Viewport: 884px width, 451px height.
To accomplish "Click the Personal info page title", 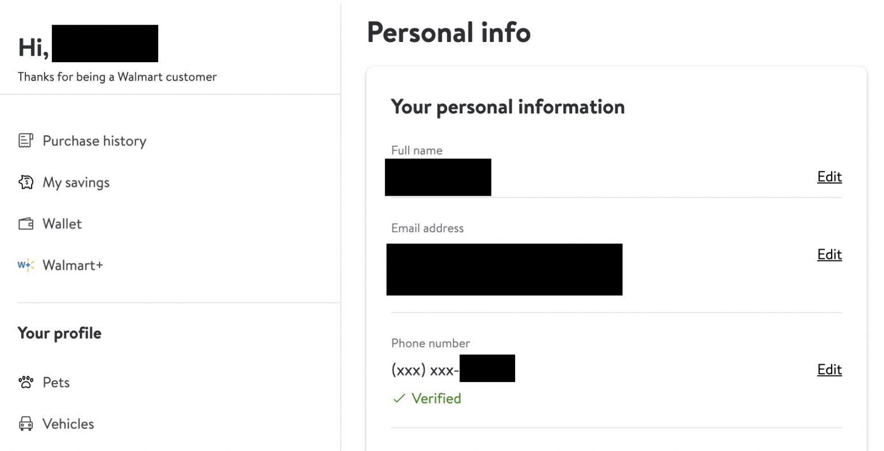I will (x=448, y=32).
